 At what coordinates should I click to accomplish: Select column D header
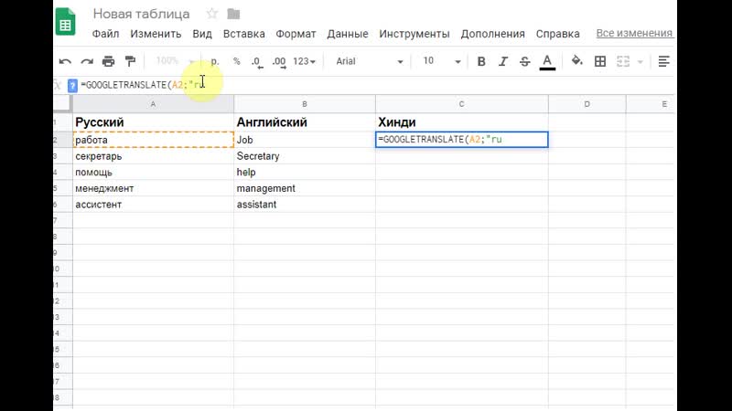pos(587,104)
